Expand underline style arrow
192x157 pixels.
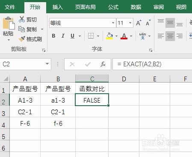[80, 36]
